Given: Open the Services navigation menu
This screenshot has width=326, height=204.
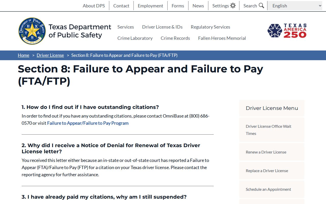Looking at the screenshot, I should tap(126, 27).
